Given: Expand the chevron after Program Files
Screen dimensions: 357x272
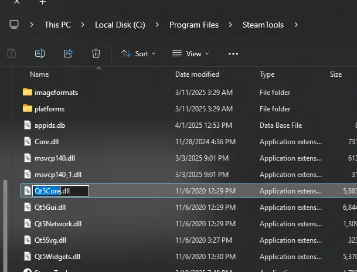Looking at the screenshot, I should (230, 25).
